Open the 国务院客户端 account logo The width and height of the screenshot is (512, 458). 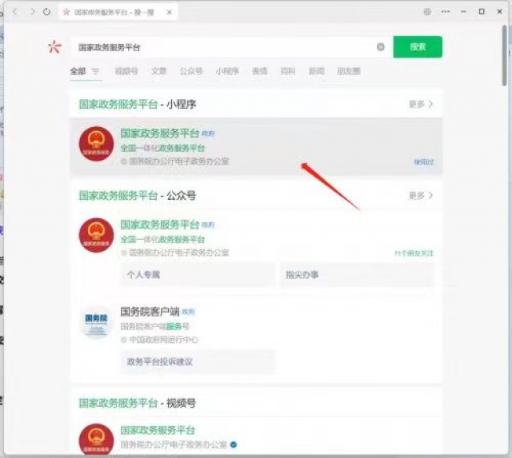[96, 323]
